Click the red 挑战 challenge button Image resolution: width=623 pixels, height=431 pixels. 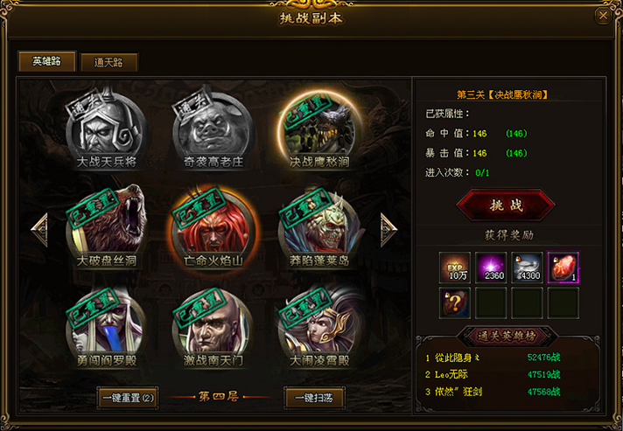pos(506,205)
